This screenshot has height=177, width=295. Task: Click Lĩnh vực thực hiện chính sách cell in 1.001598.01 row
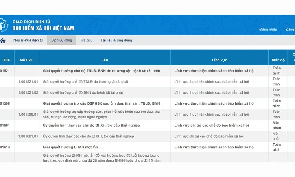[x=212, y=114]
